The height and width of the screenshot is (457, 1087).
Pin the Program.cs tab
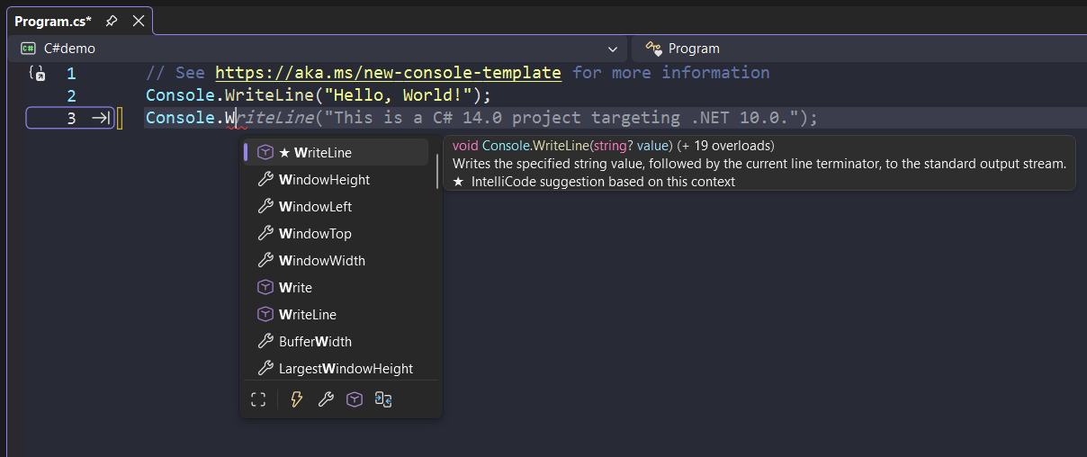(112, 21)
